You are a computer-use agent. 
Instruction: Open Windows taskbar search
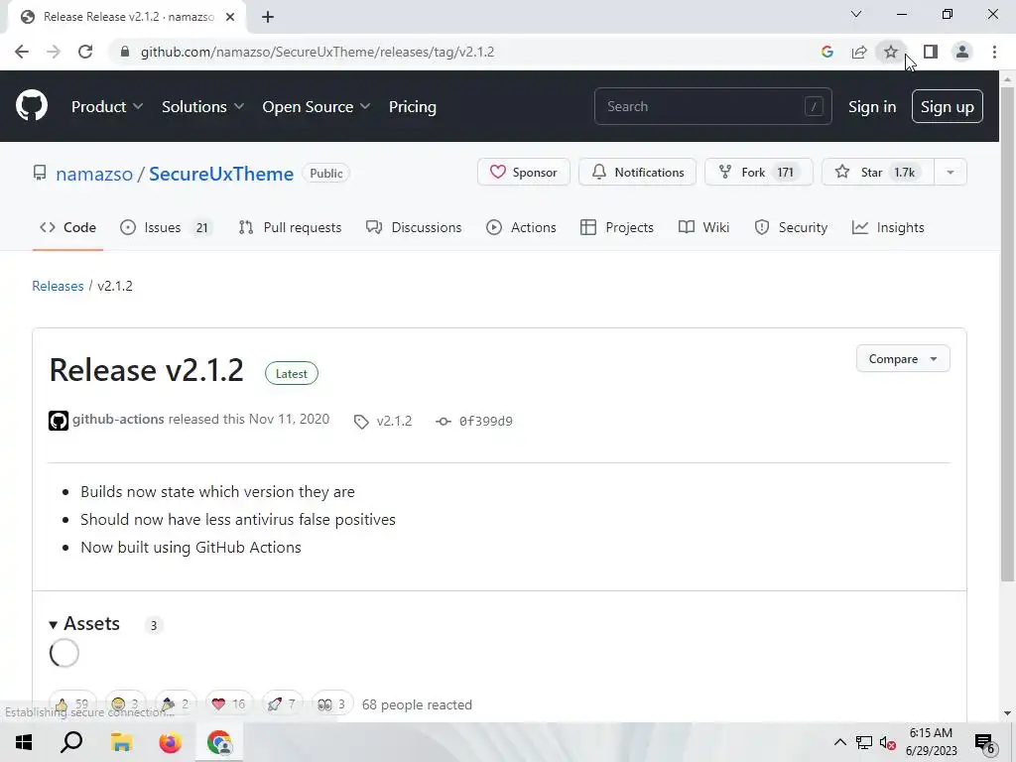71,742
